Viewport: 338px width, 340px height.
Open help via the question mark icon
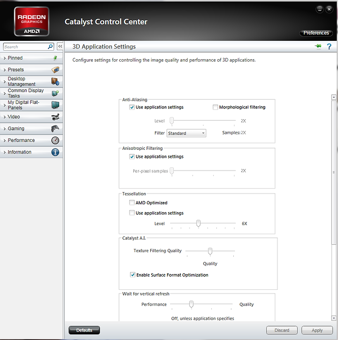[x=329, y=46]
